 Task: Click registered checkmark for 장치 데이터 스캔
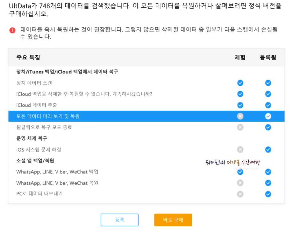click(268, 83)
